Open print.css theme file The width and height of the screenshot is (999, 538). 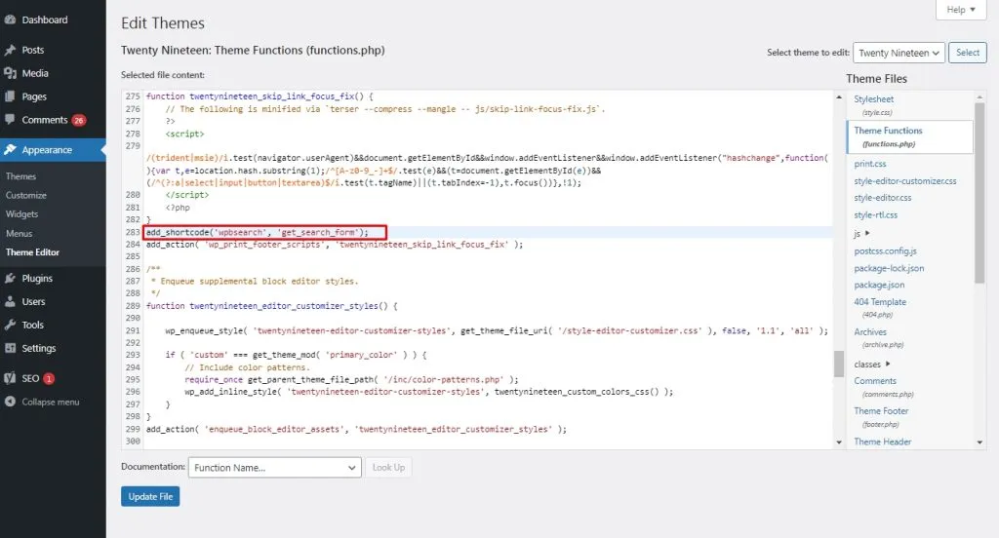[869, 164]
